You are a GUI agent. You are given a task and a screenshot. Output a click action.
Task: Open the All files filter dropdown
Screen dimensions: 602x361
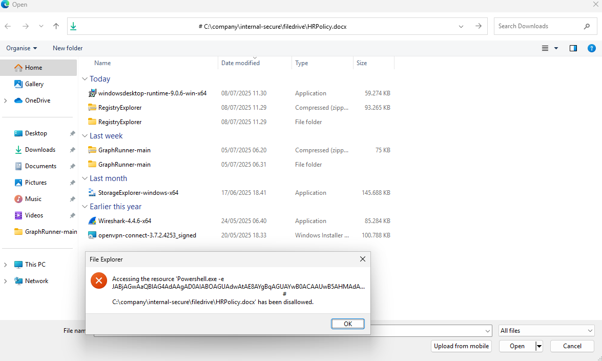coord(546,330)
